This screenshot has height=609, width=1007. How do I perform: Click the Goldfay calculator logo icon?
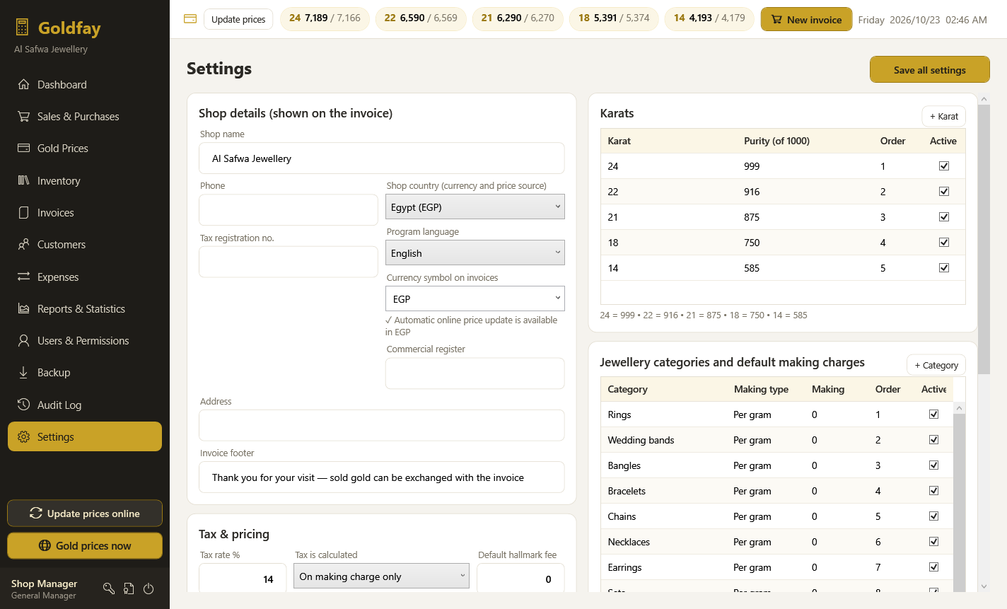[x=22, y=28]
